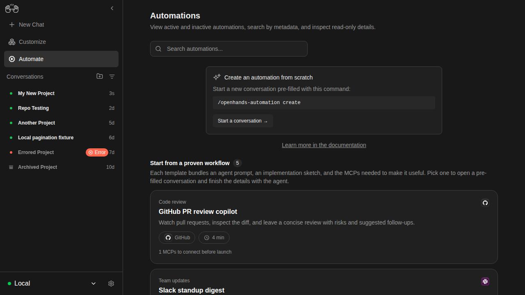Collapse the sidebar with the chevron
This screenshot has height=295, width=525.
point(112,8)
